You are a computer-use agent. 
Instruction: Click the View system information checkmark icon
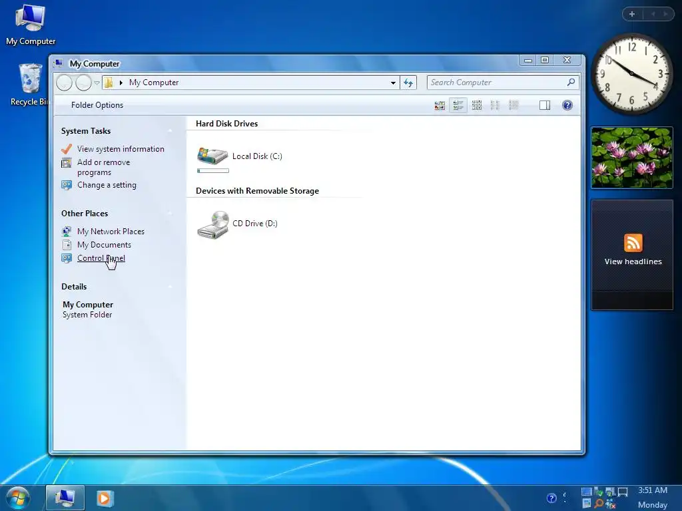point(67,149)
